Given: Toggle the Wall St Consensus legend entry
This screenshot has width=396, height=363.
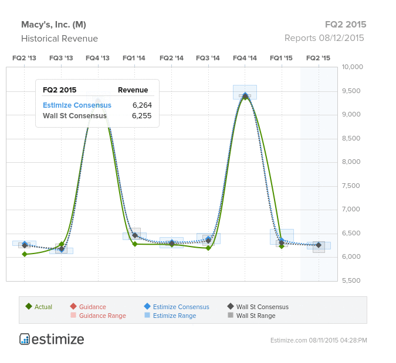Looking at the screenshot, I should 258,307.
